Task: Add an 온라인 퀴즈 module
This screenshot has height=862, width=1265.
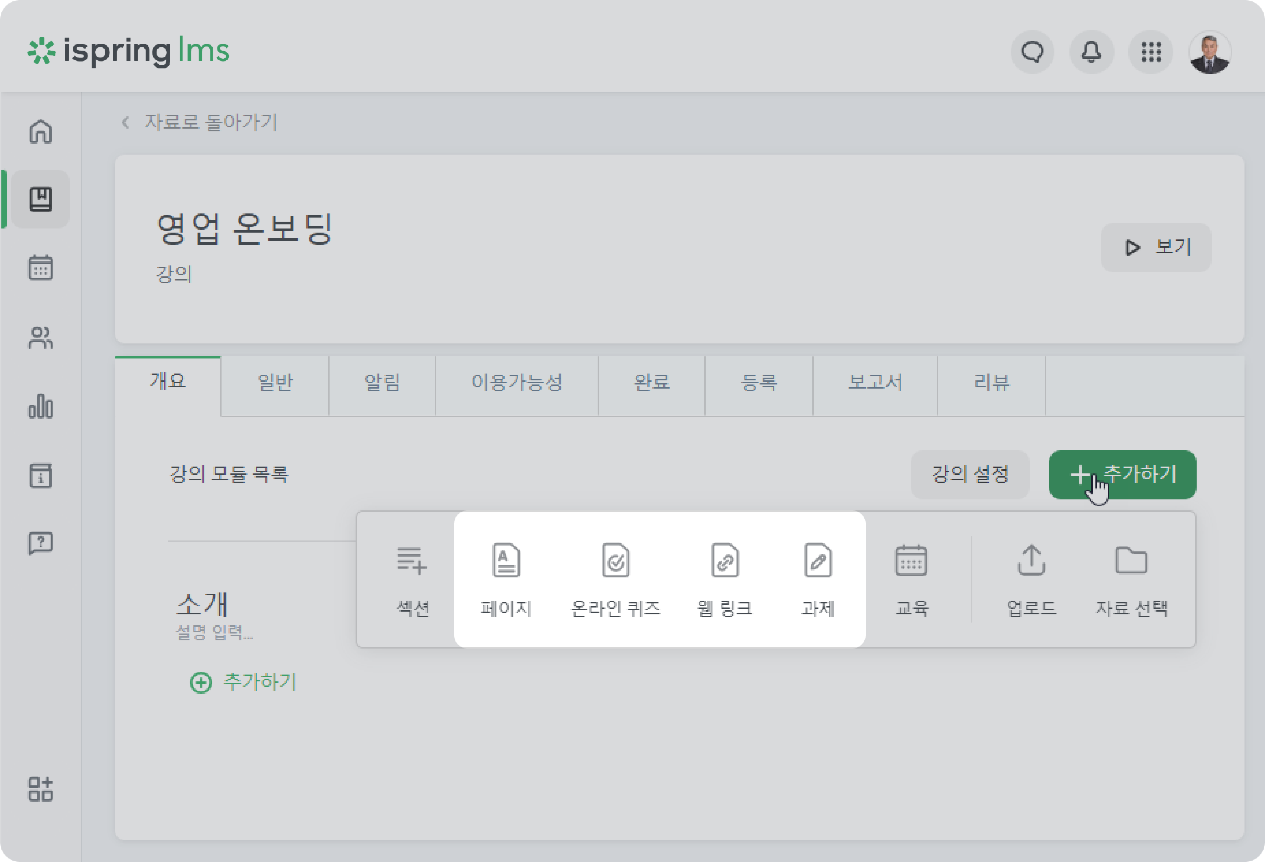Action: click(x=615, y=580)
